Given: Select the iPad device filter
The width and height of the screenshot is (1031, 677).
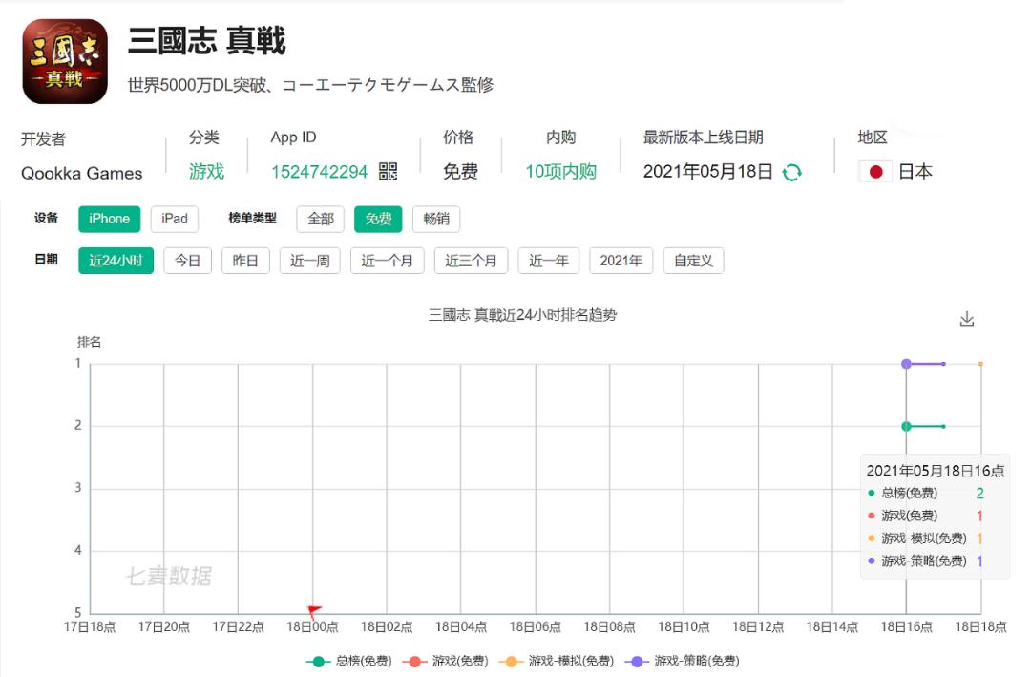Looking at the screenshot, I should point(175,219).
